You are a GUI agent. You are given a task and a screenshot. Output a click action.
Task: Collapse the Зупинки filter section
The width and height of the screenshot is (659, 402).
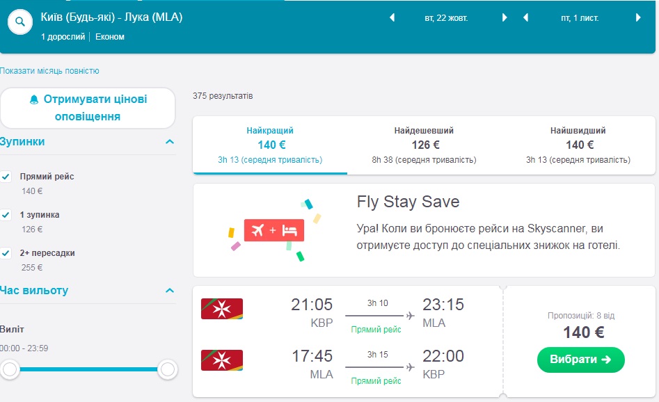(169, 142)
